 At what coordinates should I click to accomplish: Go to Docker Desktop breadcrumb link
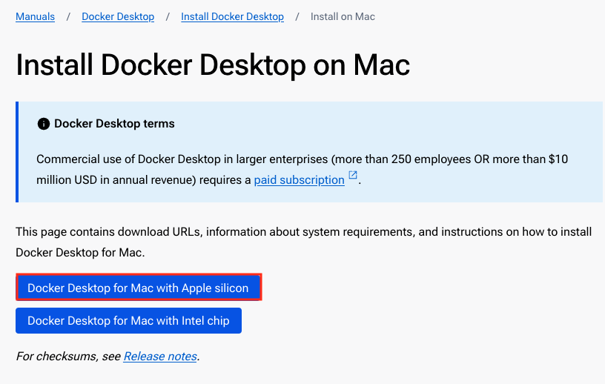118,16
